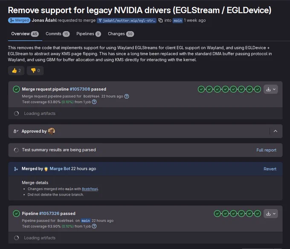Open the jadahl/mutter source branch link
The image size is (290, 249).
pos(127,20)
